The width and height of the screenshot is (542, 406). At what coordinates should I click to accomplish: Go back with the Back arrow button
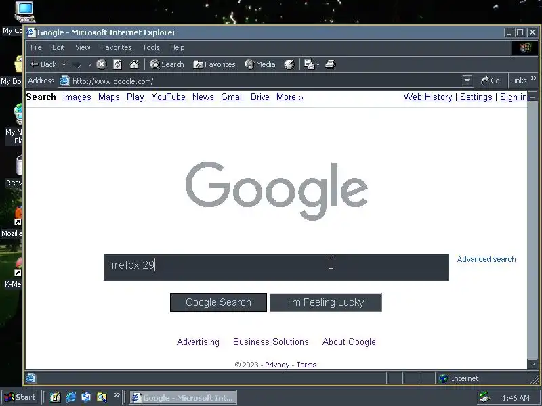(43, 64)
